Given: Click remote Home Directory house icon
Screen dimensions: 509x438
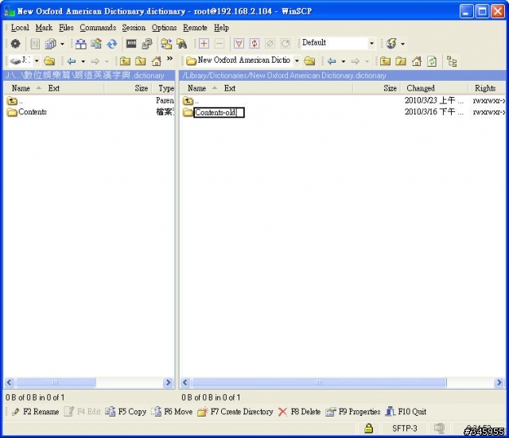Looking at the screenshot, I should pyautogui.click(x=417, y=61).
